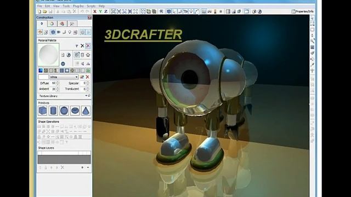Click the light bulb icon in top toolbar
This screenshot has height=197, width=351.
coord(191,11)
